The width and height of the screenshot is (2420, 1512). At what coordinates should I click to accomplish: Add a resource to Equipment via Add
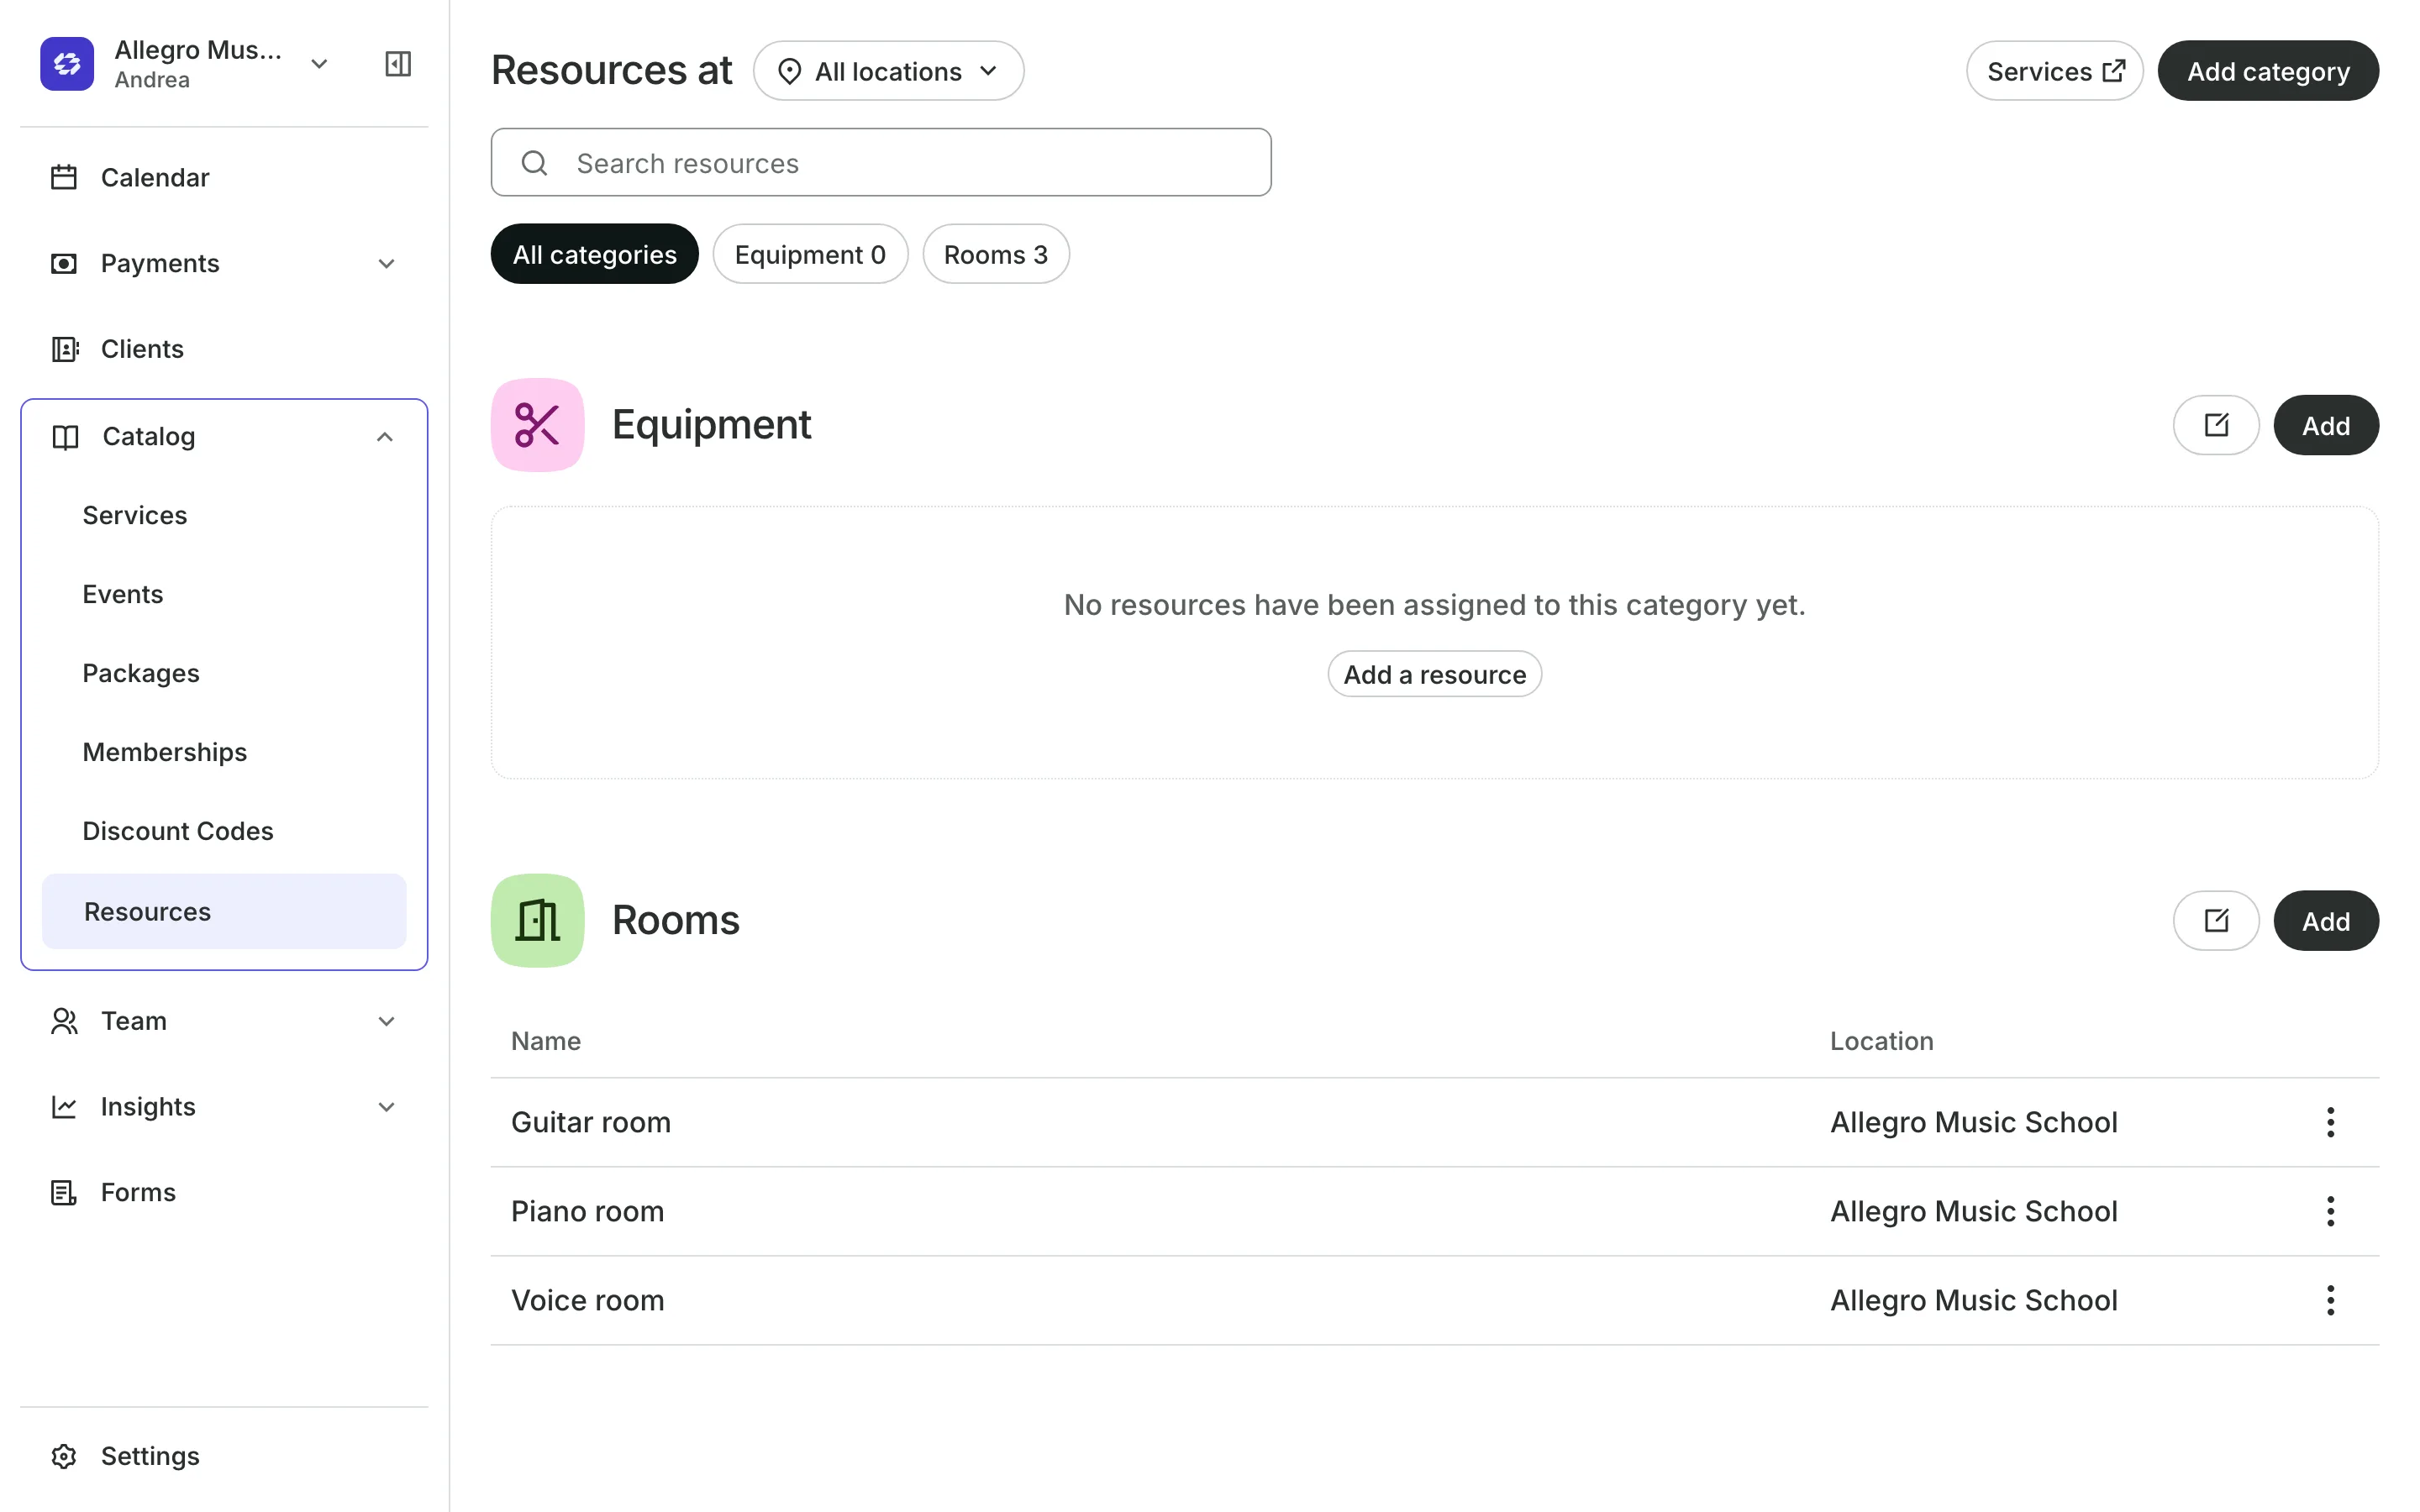[2326, 425]
